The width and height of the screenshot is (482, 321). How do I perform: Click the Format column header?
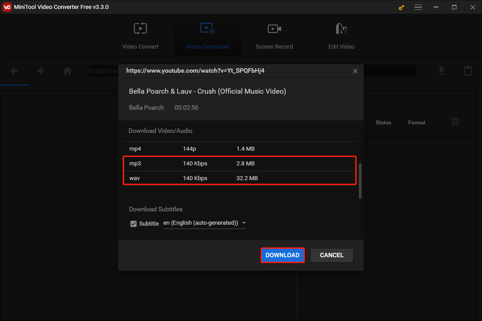tap(416, 123)
